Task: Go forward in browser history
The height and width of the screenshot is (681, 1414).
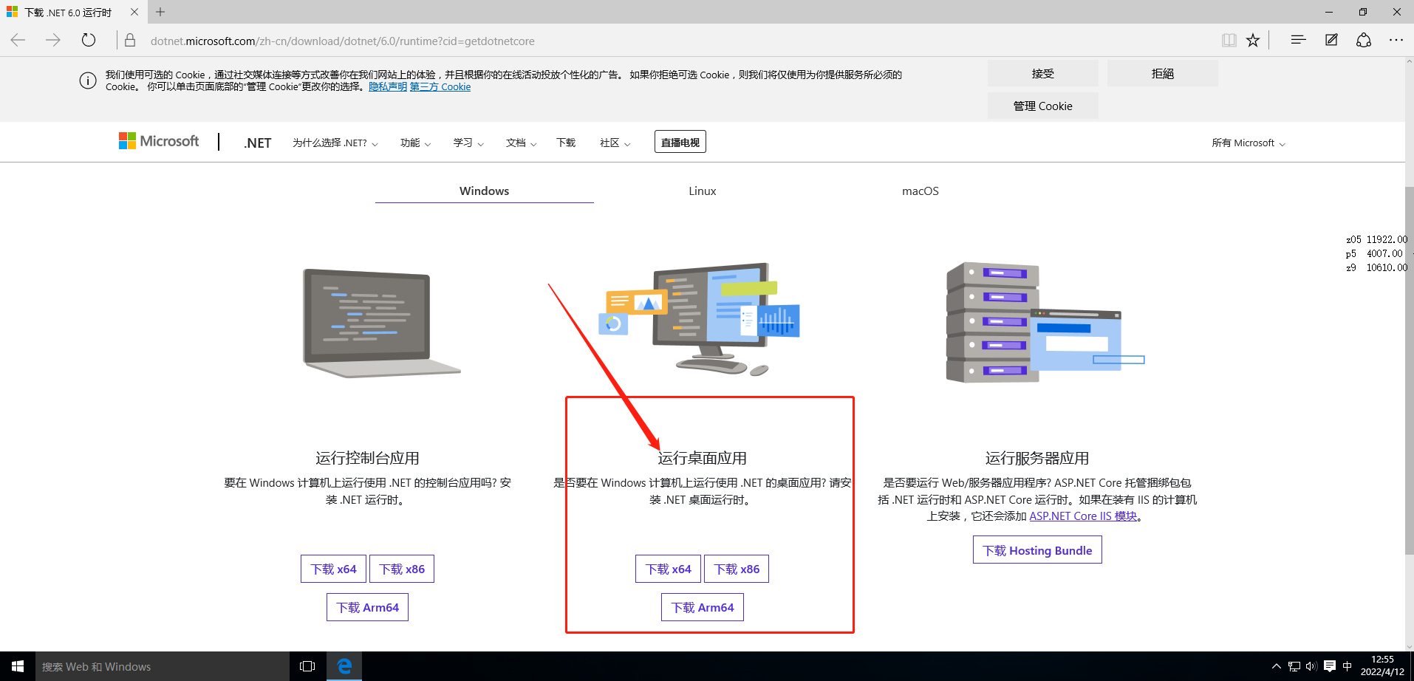Action: point(53,40)
